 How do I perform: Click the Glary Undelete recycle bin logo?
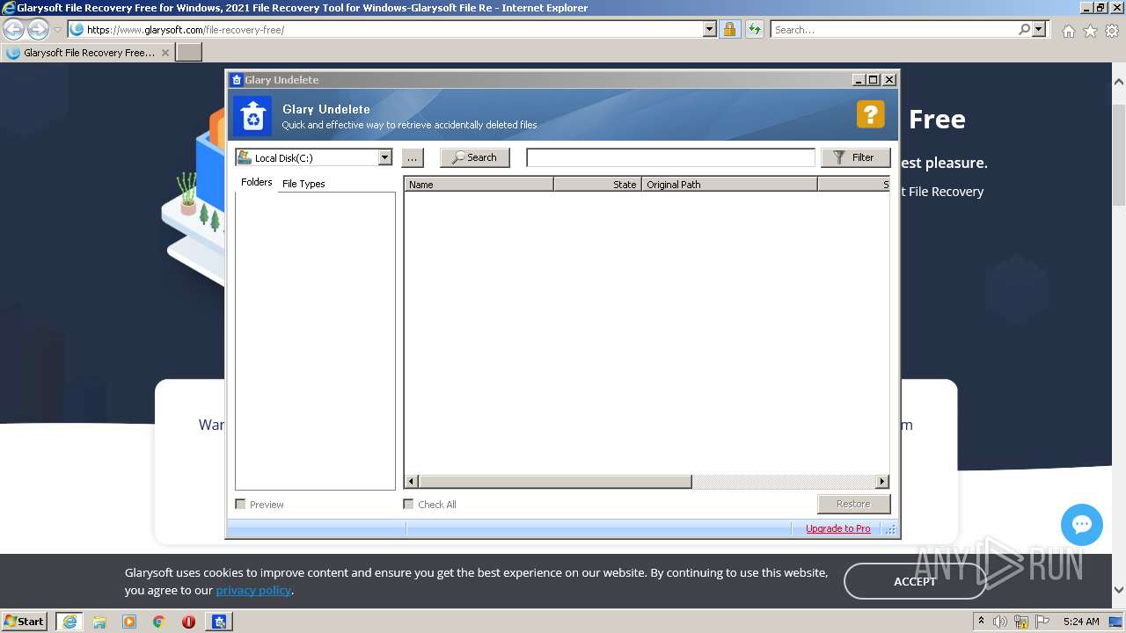tap(252, 116)
